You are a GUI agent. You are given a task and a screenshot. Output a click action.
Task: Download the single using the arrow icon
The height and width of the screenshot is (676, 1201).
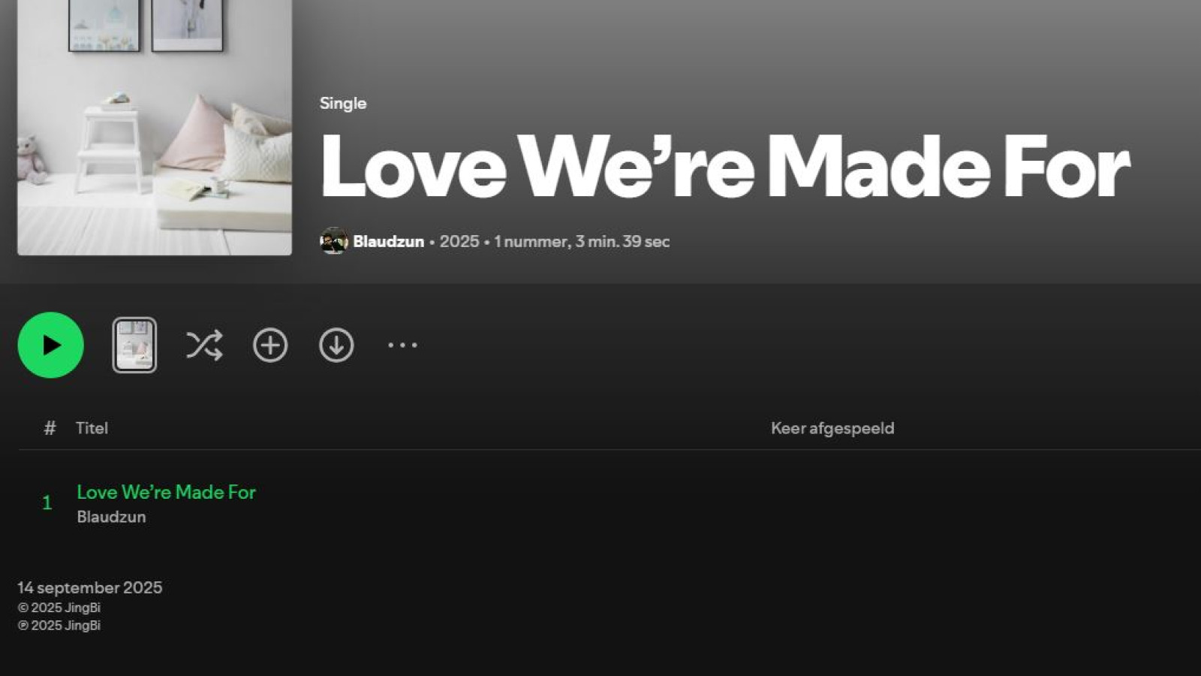336,346
